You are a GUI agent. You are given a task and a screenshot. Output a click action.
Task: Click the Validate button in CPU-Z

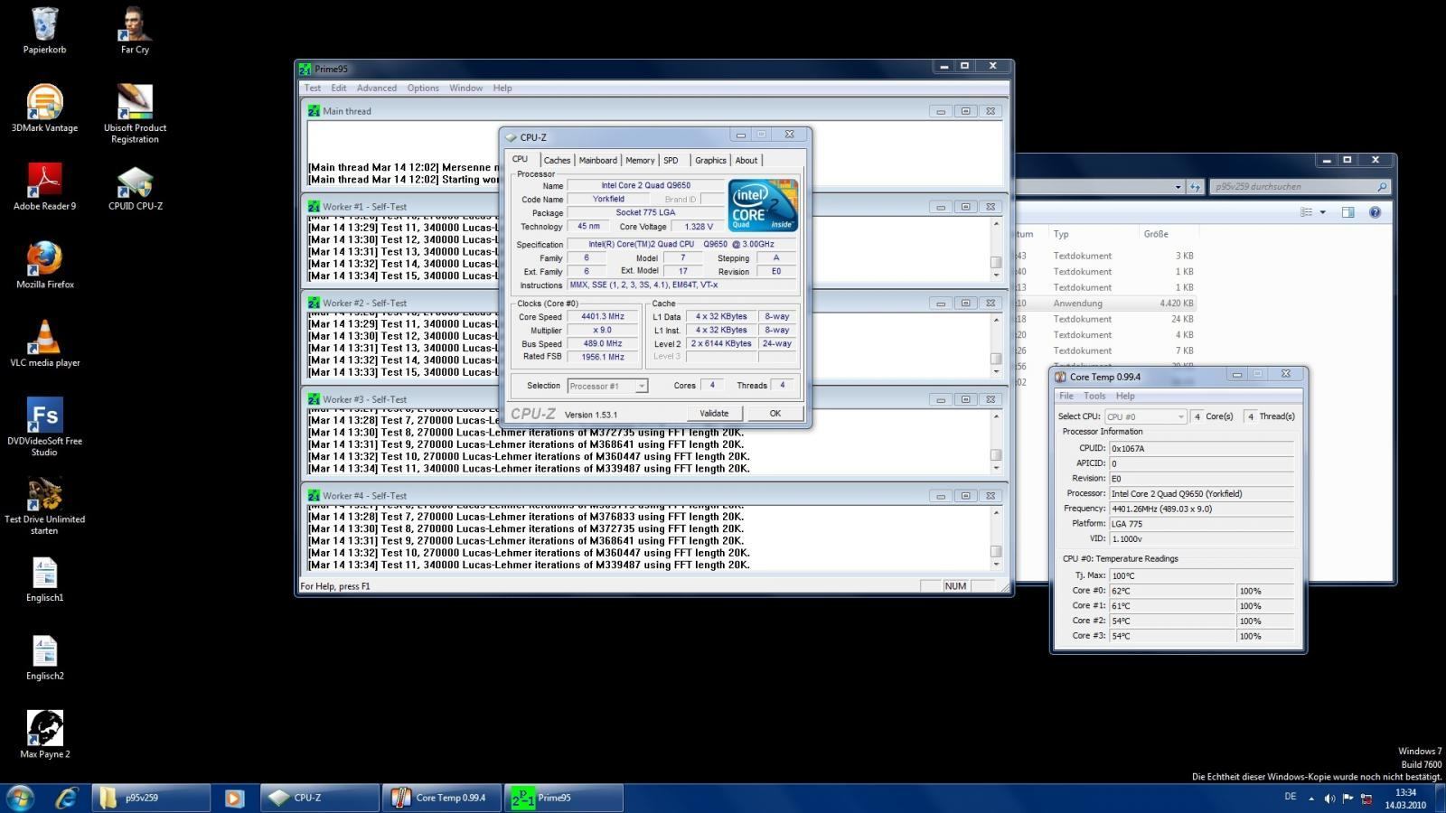(714, 413)
